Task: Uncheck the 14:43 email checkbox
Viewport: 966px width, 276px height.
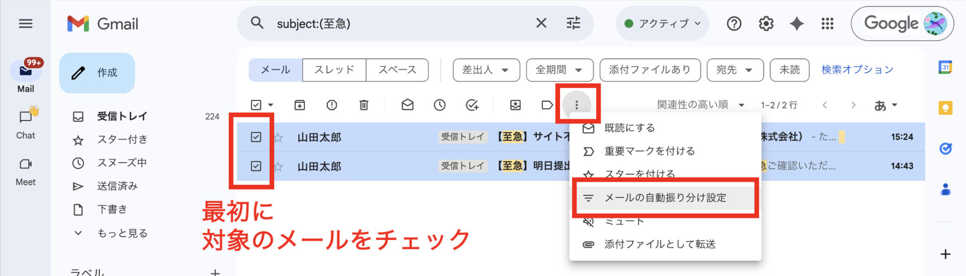Action: coord(256,166)
